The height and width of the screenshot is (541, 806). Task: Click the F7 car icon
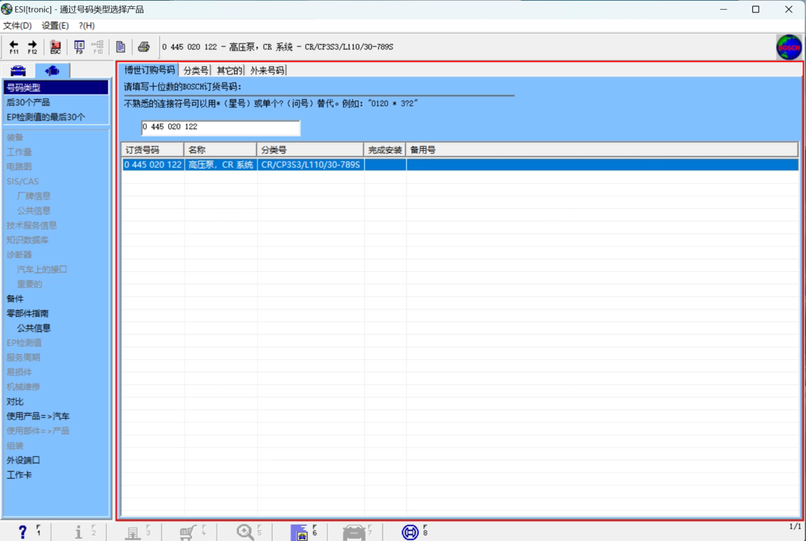[353, 532]
